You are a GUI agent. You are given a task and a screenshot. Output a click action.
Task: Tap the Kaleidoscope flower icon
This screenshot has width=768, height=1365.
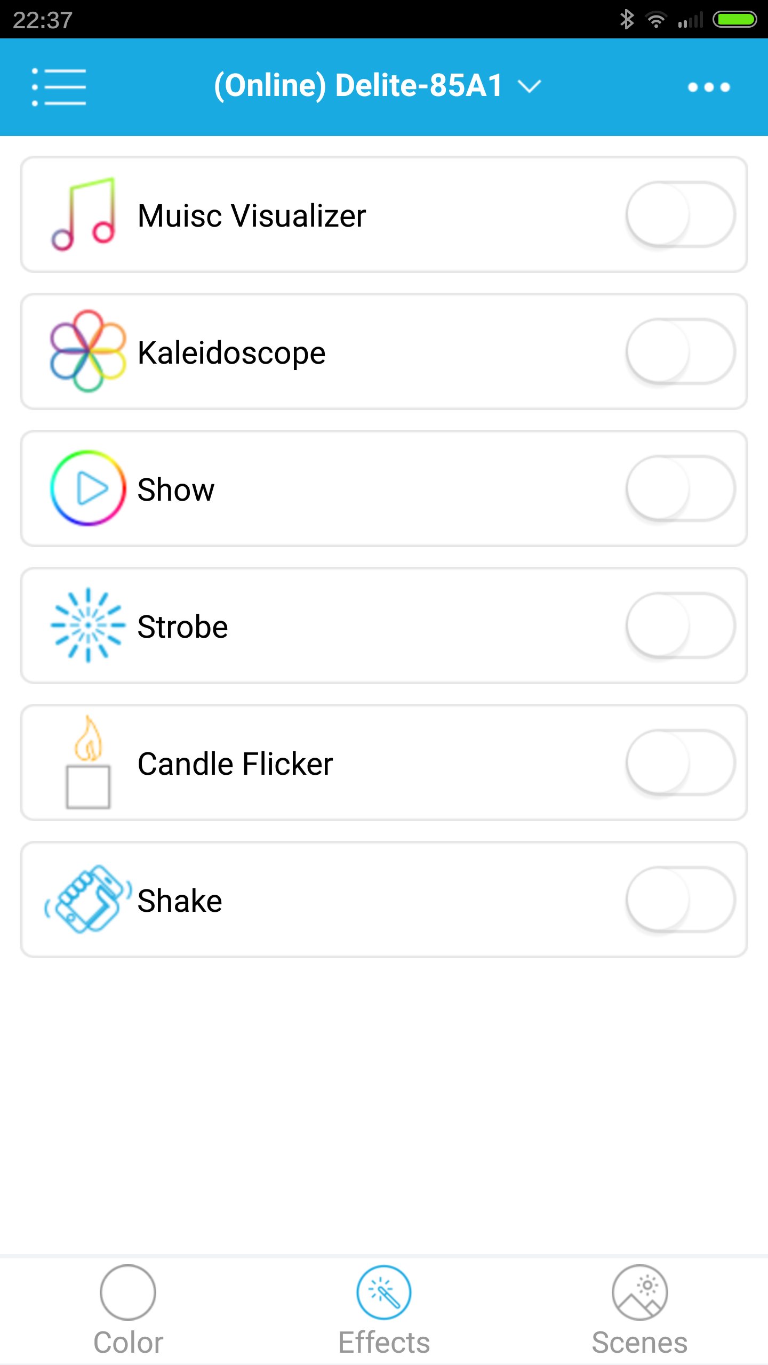click(x=87, y=351)
